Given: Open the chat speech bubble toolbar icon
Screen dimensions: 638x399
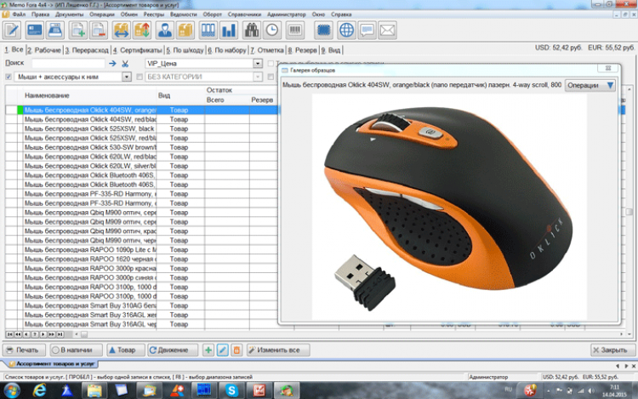Looking at the screenshot, I should coord(367,31).
